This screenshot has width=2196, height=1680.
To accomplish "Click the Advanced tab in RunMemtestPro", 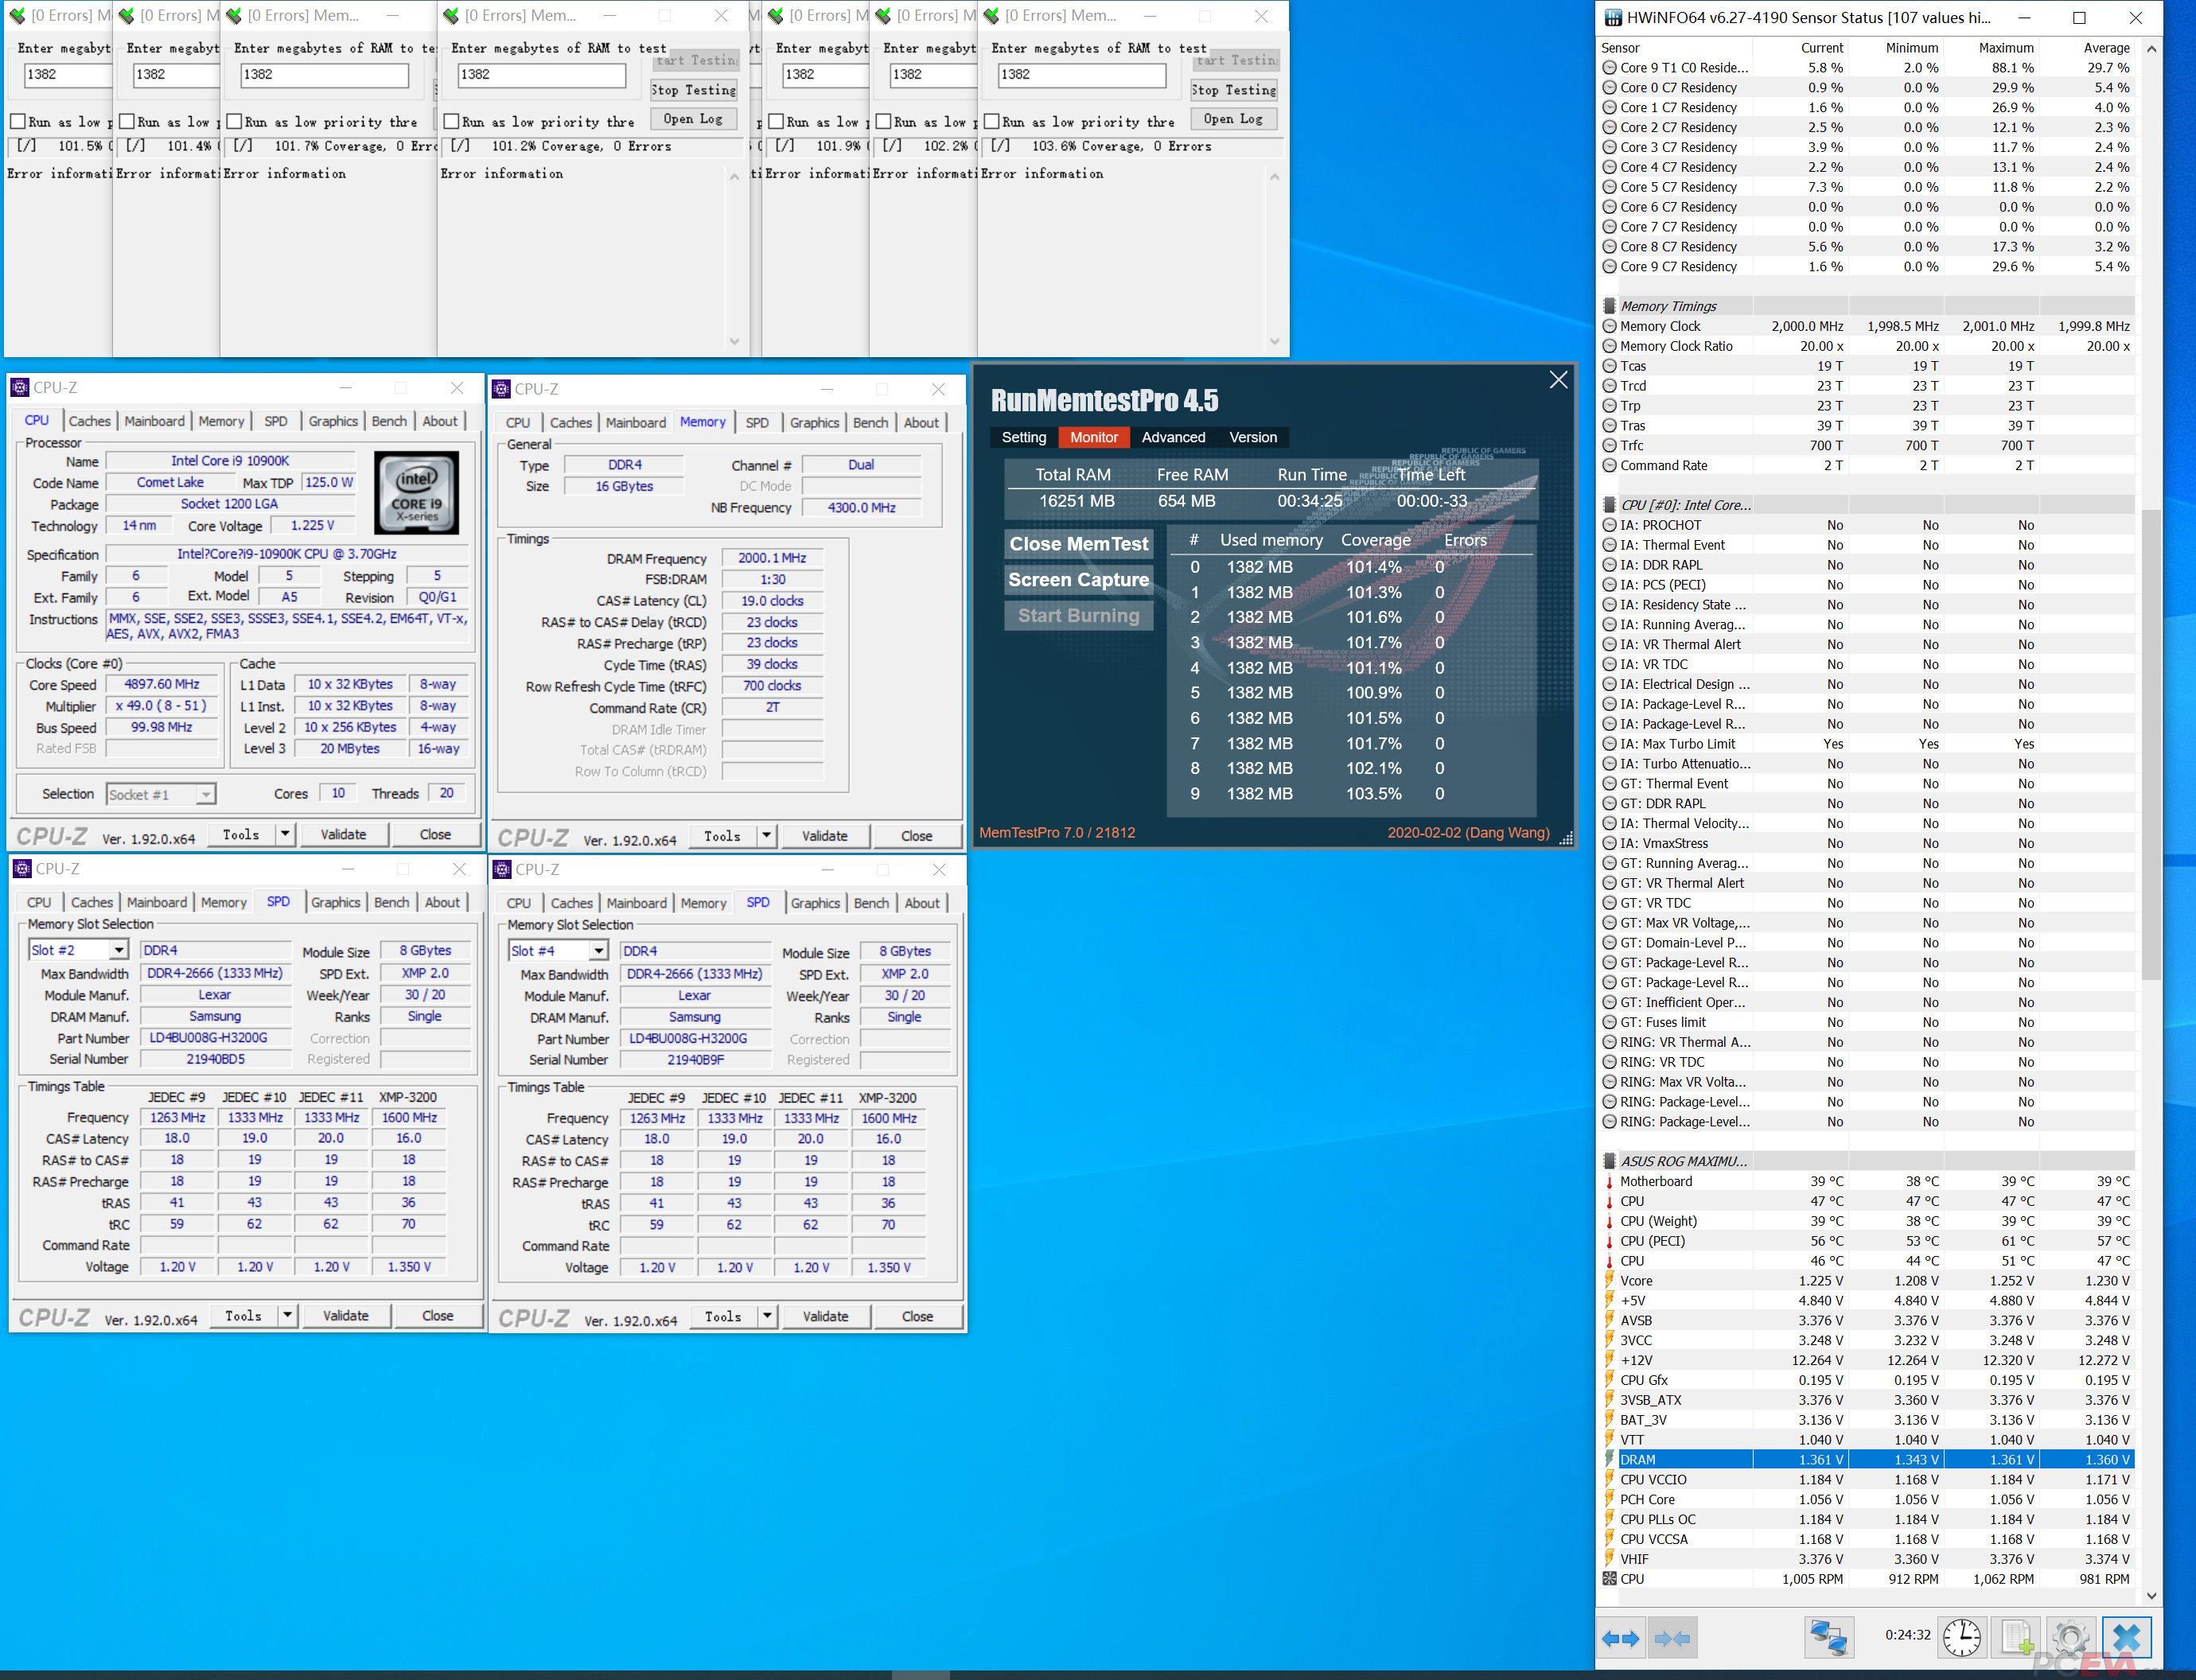I will coord(1169,436).
